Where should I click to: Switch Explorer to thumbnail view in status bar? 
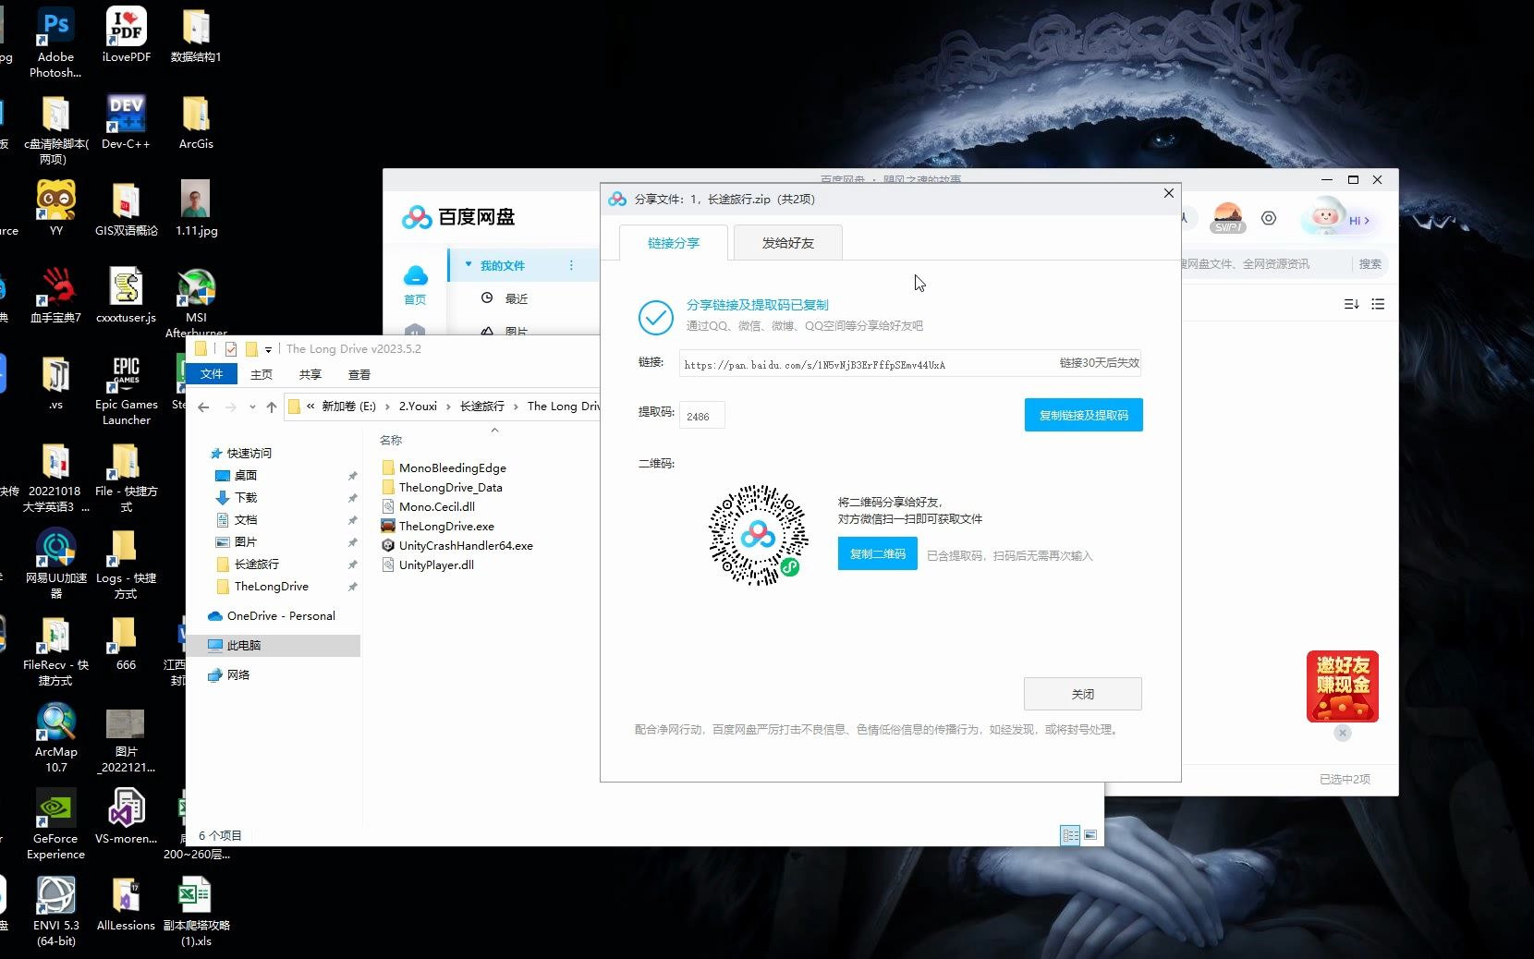click(x=1091, y=835)
